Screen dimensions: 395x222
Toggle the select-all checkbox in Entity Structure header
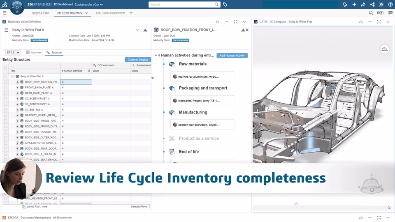(5, 68)
